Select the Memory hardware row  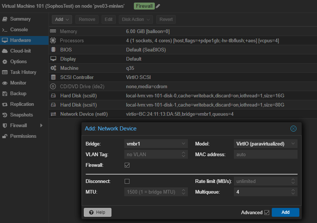[x=183, y=31]
